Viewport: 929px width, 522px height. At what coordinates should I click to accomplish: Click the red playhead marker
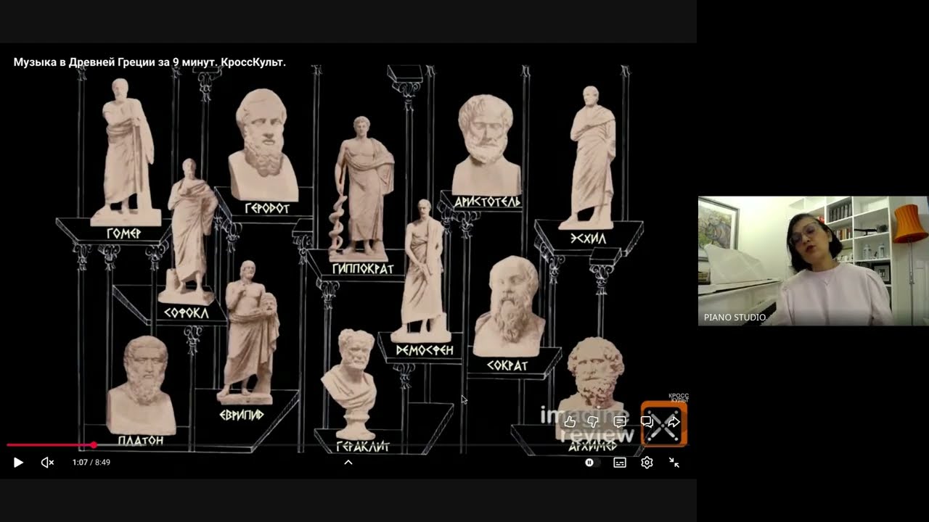click(94, 444)
